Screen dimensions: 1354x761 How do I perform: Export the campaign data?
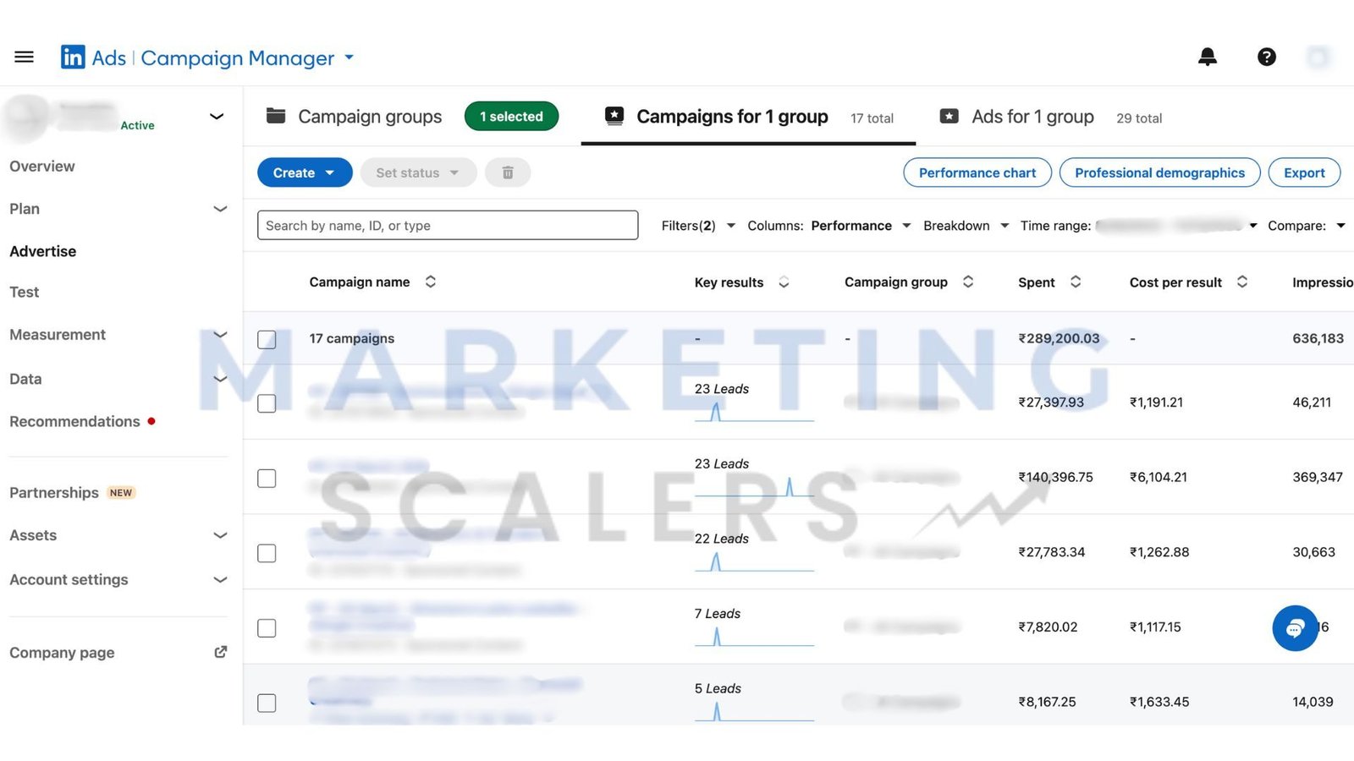point(1303,172)
